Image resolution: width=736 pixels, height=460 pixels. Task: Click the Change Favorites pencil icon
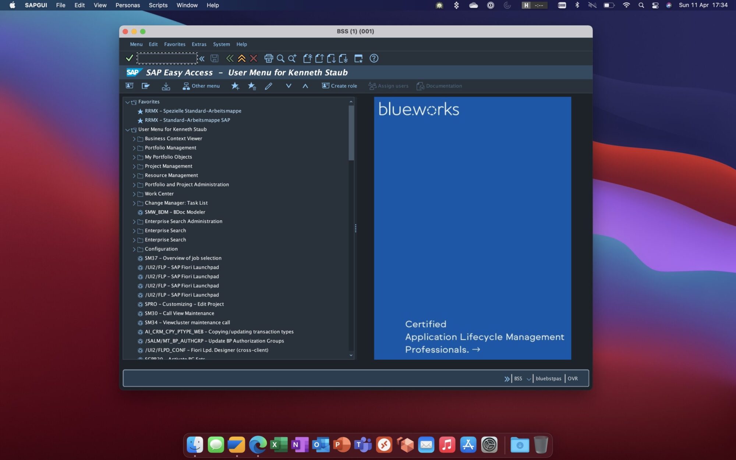tap(268, 86)
